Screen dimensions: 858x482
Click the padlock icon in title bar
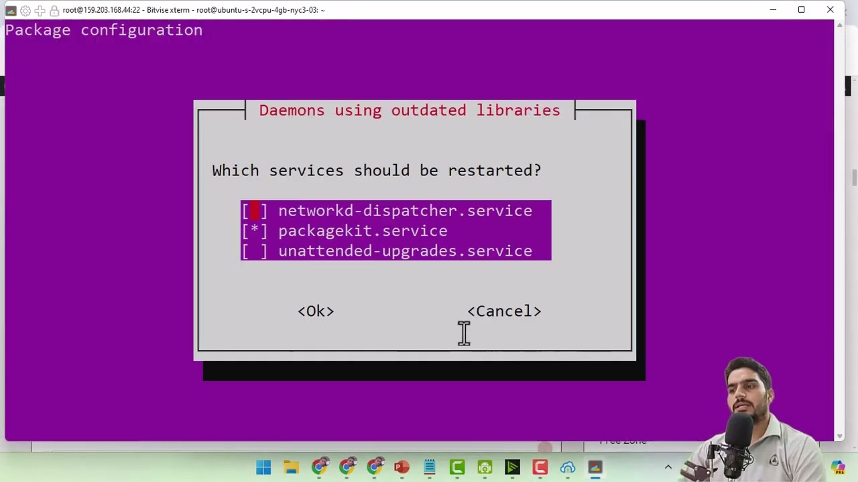pyautogui.click(x=54, y=10)
